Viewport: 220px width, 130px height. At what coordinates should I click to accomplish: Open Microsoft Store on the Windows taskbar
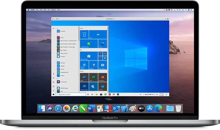click(x=101, y=95)
